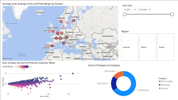Open the OpenStreetMap attribution link
This screenshot has height=100, width=178.
[105, 59]
